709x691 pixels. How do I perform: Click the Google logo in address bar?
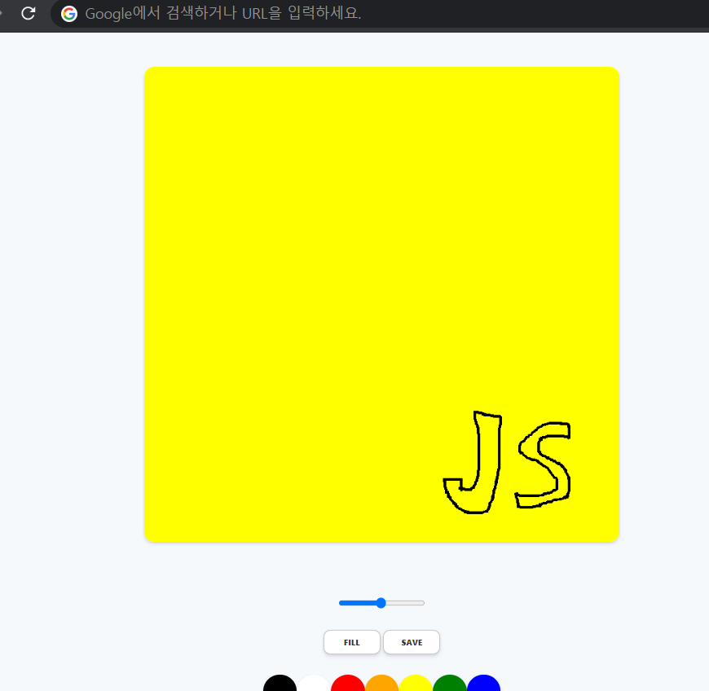pos(69,14)
